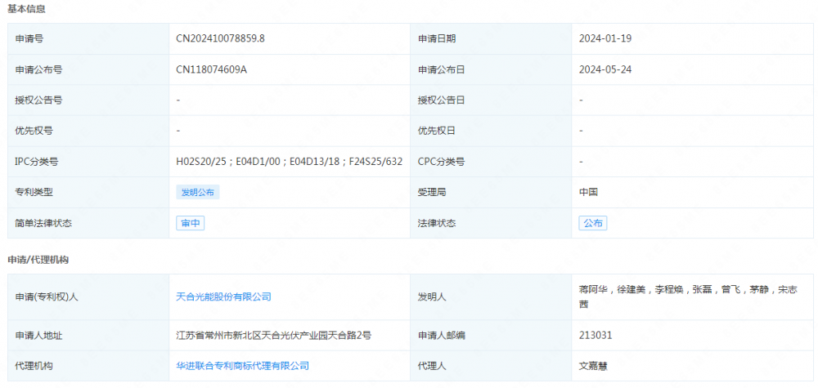This screenshot has width=818, height=388.
Task: Select application date 2024-01-19
Action: point(605,38)
